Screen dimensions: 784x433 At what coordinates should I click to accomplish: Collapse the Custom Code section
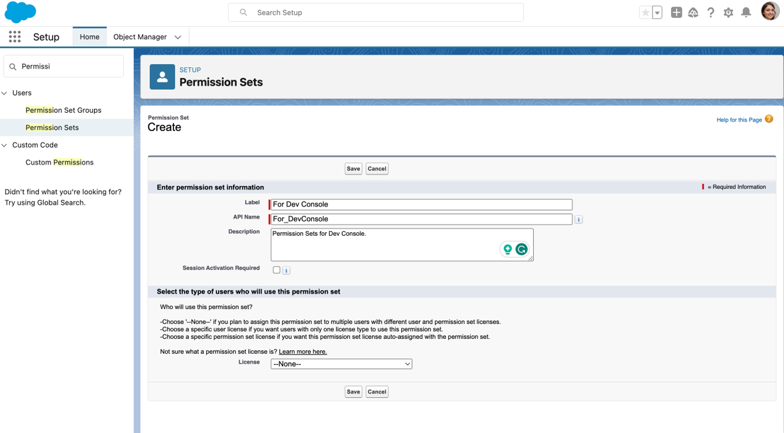[5, 145]
